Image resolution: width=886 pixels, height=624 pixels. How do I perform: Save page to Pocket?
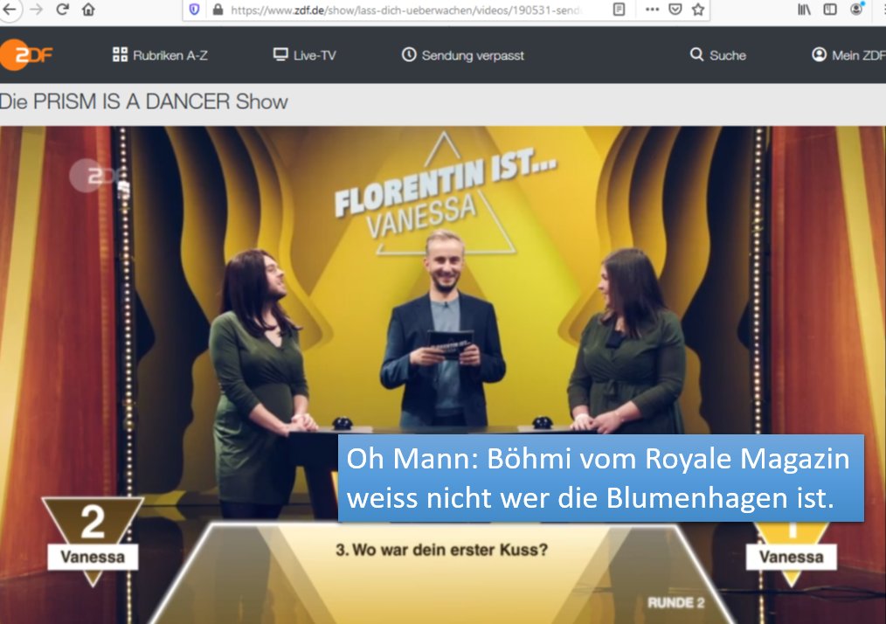[x=675, y=10]
